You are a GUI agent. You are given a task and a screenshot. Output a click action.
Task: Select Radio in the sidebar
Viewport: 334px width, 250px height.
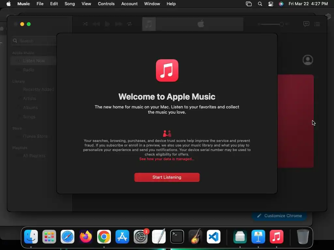[x=29, y=70]
